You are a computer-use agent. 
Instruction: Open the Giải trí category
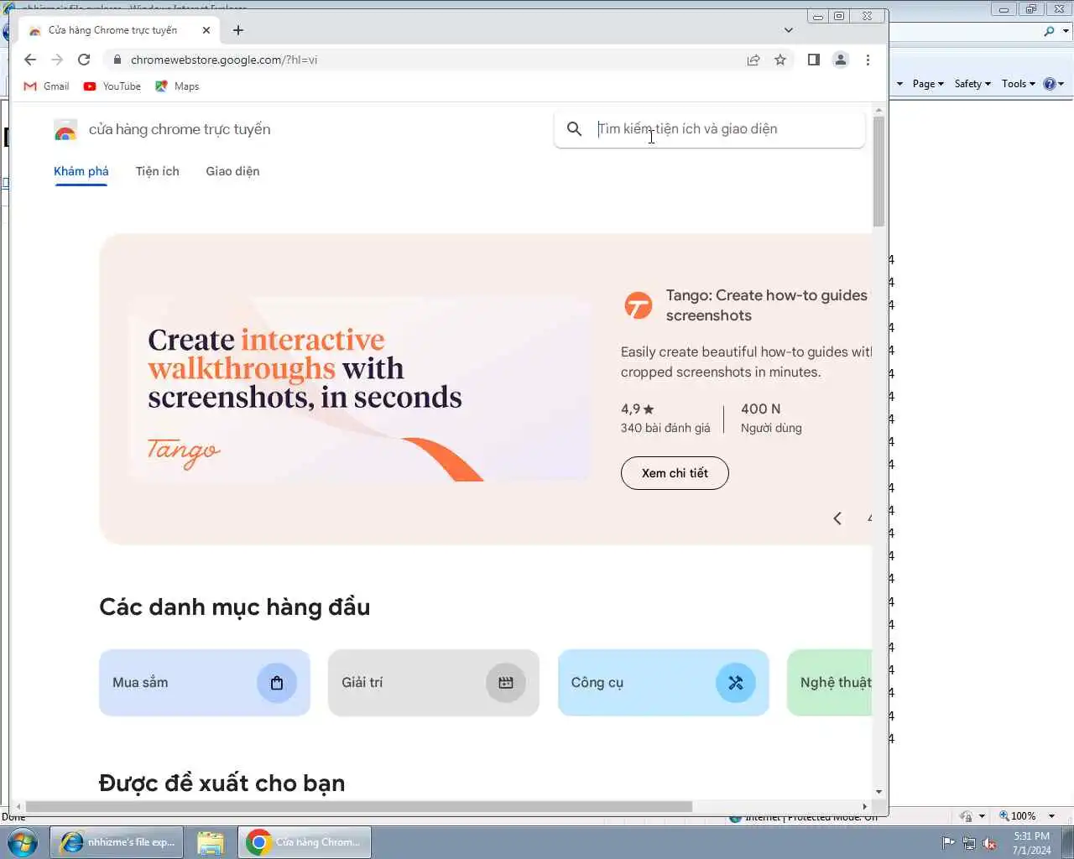(434, 683)
